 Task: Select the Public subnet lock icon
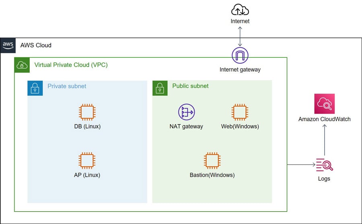coord(160,88)
